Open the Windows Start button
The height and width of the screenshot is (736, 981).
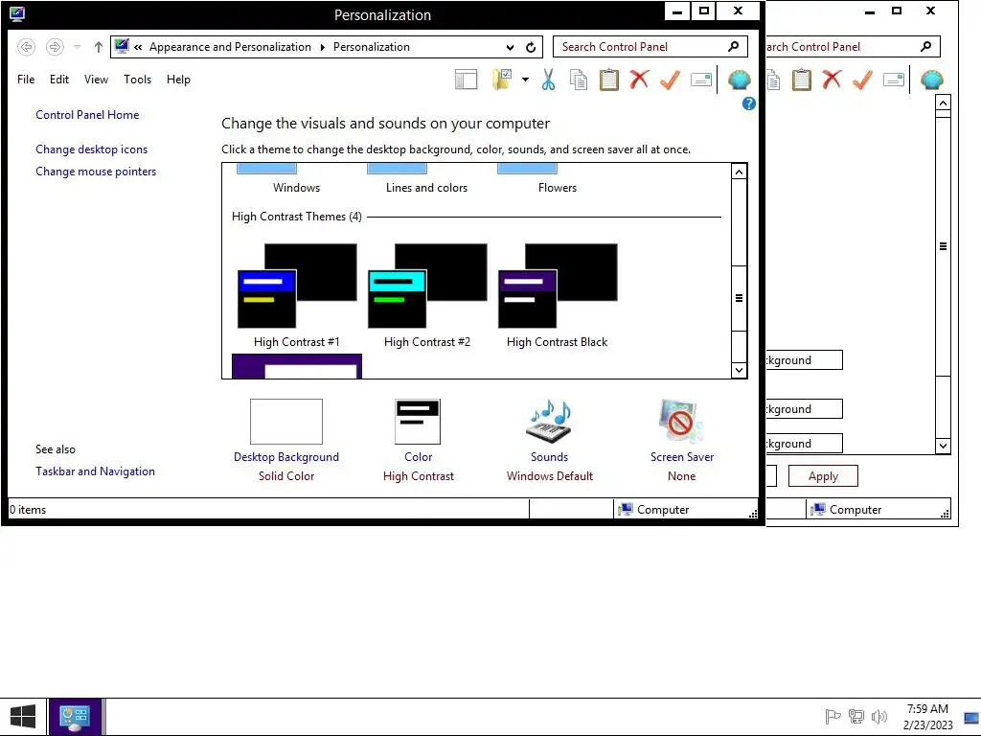coord(23,717)
